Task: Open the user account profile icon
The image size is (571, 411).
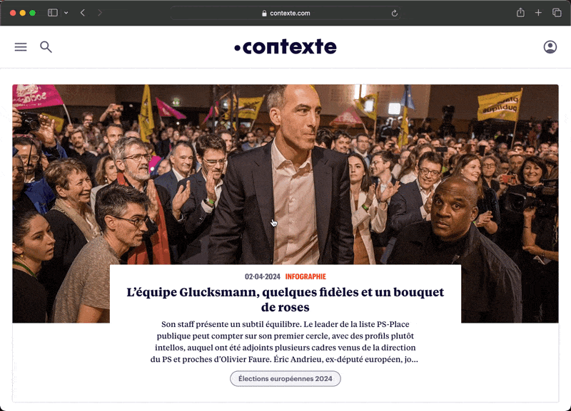Action: click(x=550, y=47)
